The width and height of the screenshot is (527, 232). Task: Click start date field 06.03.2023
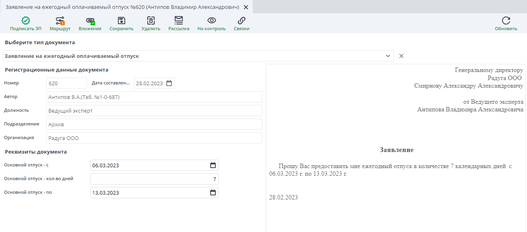click(x=154, y=165)
